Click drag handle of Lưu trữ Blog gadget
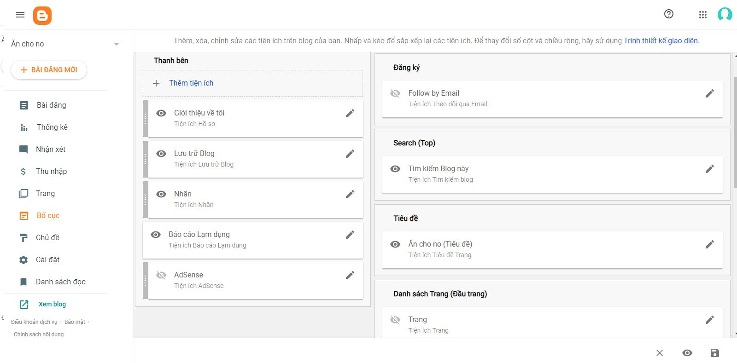This screenshot has width=737, height=363. 146,159
